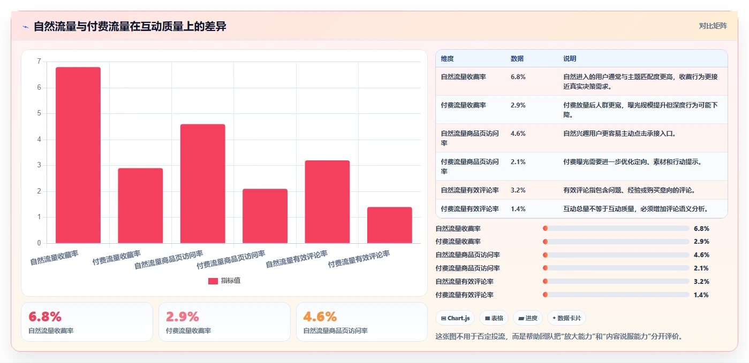Click the 付费流量商品页访问率 progress bar
This screenshot has width=749, height=363.
pos(616,268)
